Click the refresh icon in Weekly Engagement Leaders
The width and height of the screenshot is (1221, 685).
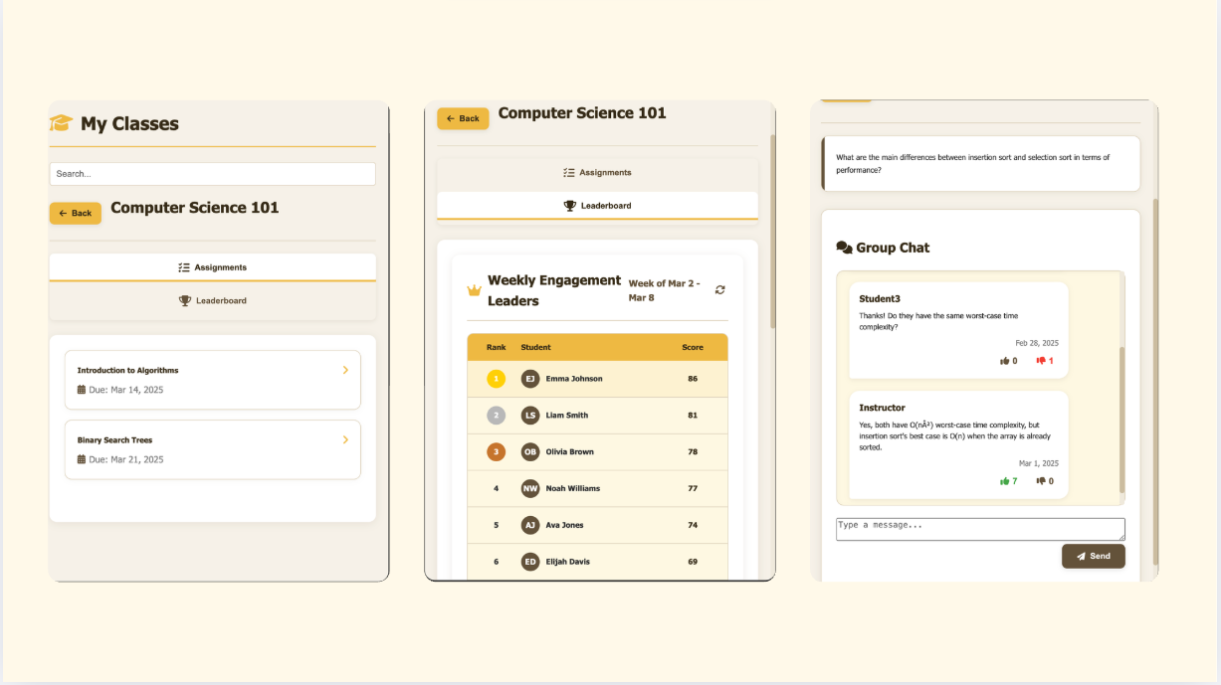(x=720, y=289)
